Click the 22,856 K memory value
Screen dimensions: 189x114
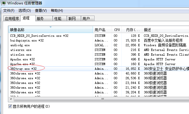click(132, 45)
